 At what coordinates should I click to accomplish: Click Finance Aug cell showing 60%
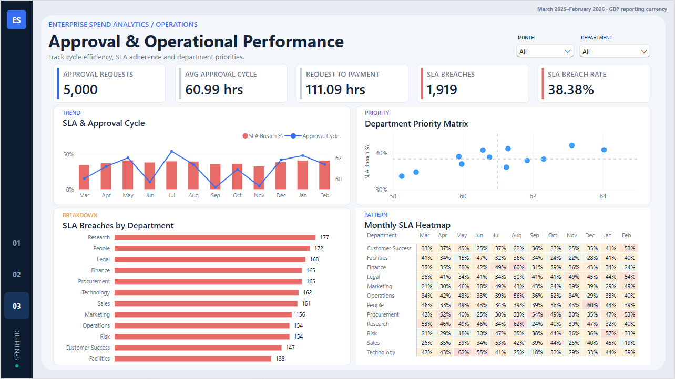[517, 267]
